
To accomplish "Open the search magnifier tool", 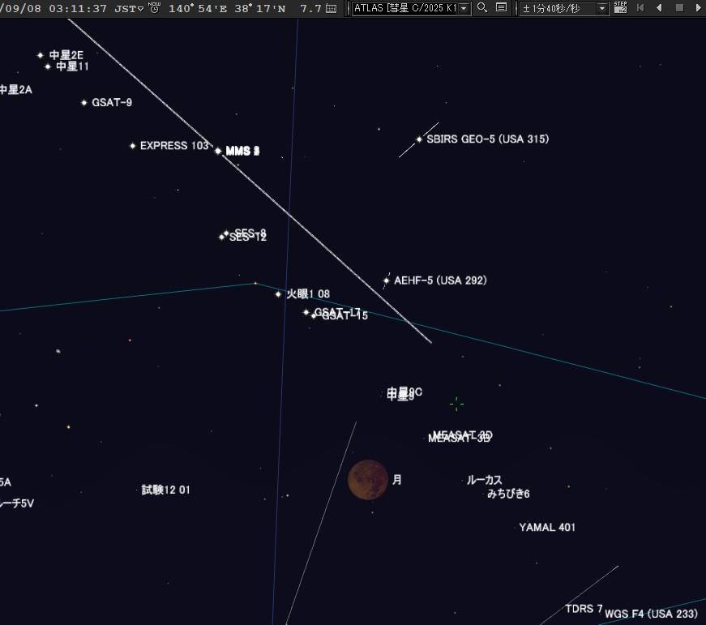I will click(x=482, y=8).
